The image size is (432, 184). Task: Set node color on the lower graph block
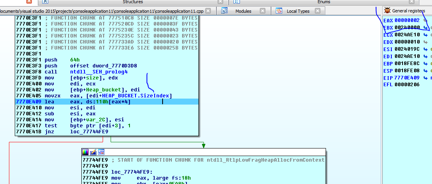(85, 152)
